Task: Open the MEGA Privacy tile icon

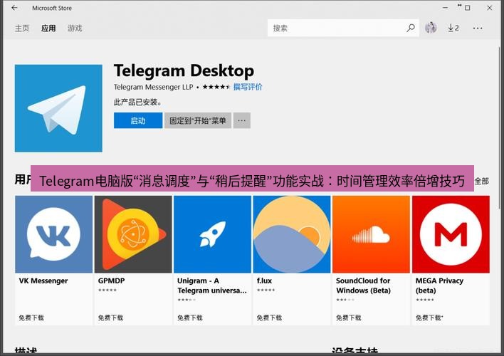Action: tap(451, 234)
